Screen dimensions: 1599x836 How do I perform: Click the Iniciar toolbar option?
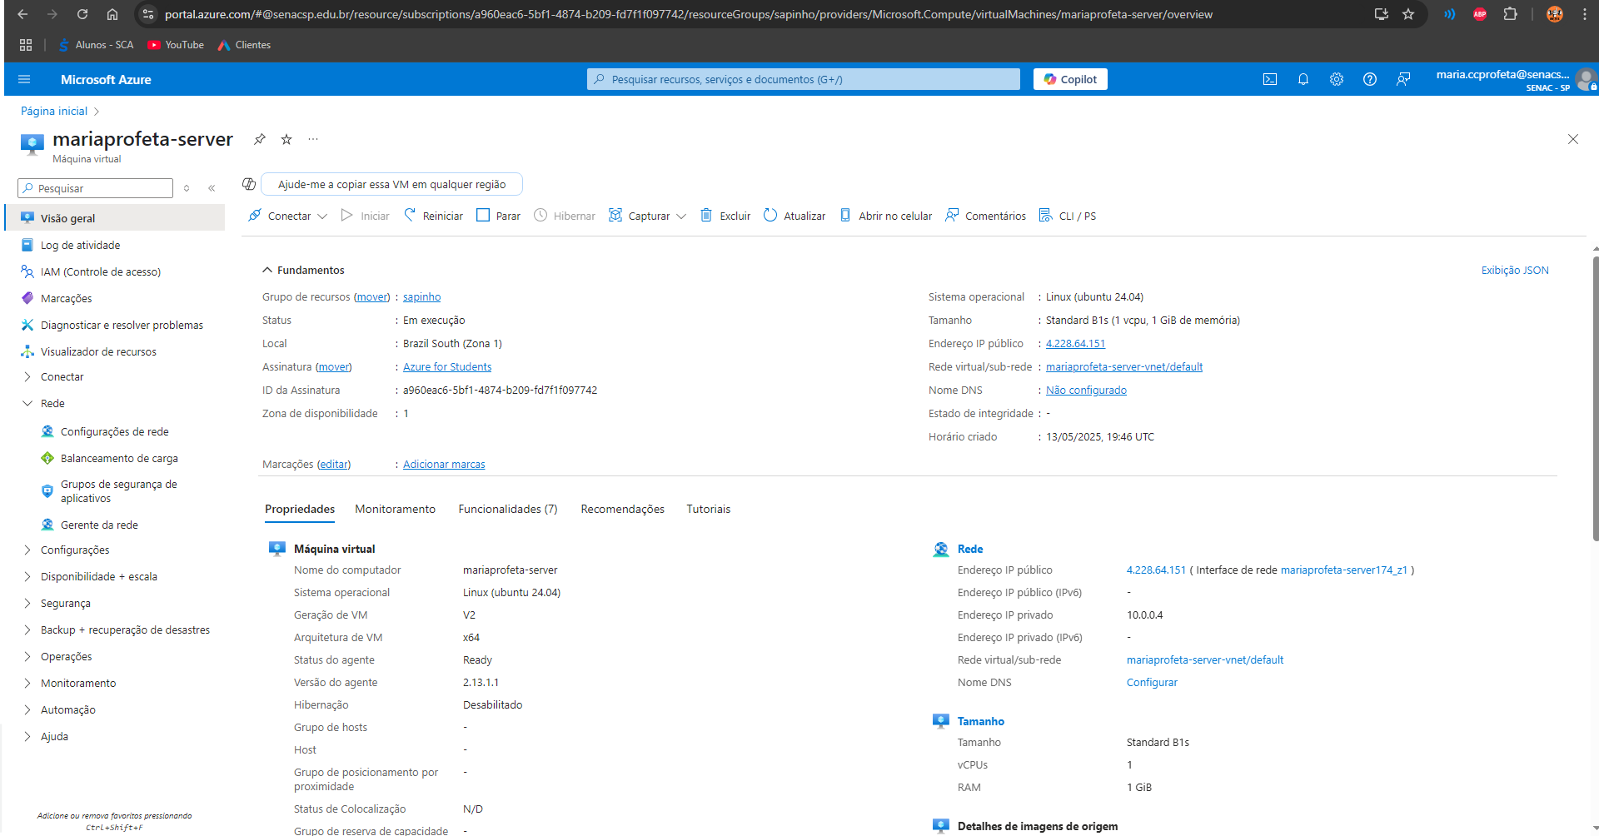(365, 216)
